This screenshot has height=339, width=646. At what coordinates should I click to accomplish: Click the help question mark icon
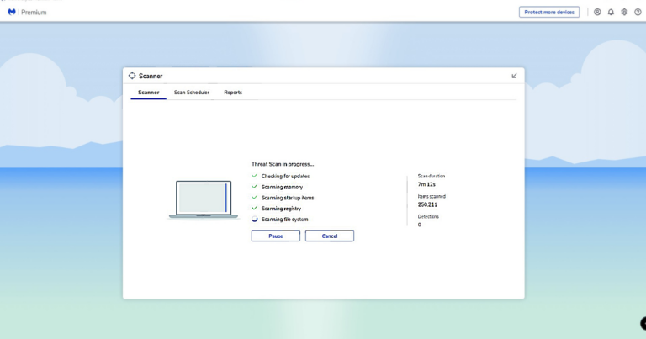[637, 13]
